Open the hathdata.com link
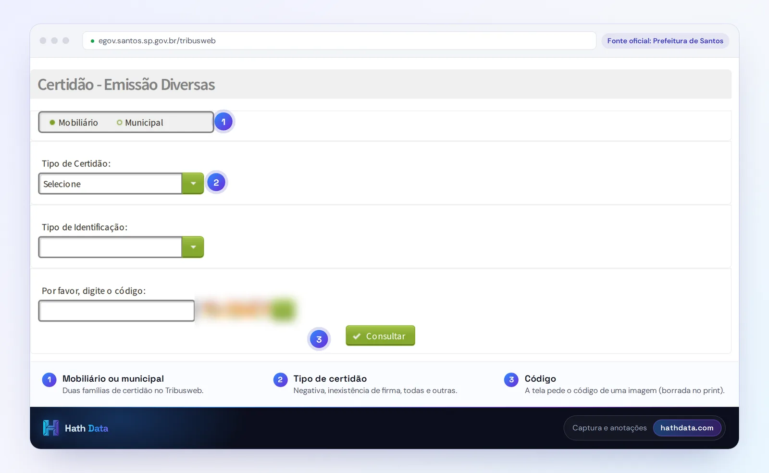This screenshot has height=473, width=769. [x=687, y=428]
